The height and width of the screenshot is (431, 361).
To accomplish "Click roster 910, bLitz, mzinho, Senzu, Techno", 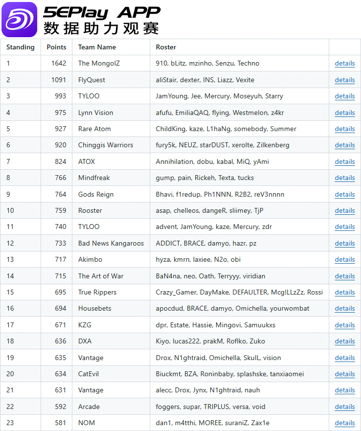I will 207,63.
